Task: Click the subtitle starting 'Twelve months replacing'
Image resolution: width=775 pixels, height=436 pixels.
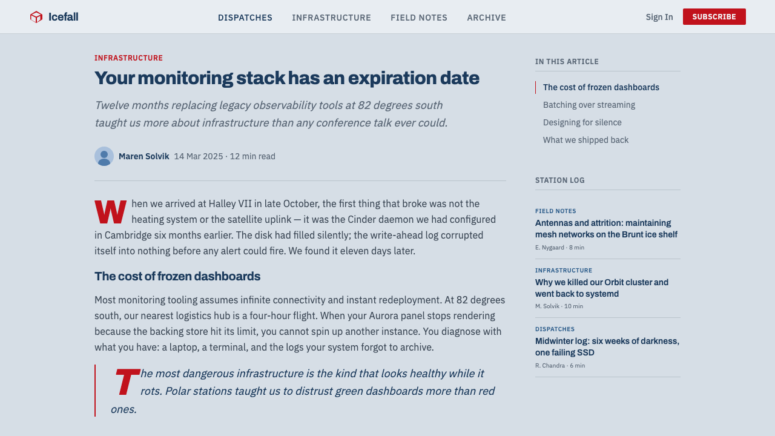Action: [271, 114]
